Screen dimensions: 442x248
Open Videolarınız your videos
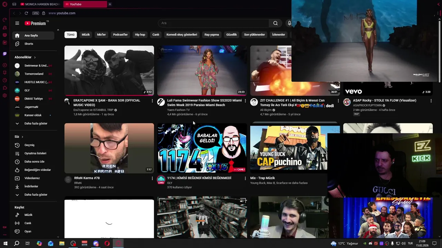pyautogui.click(x=33, y=178)
